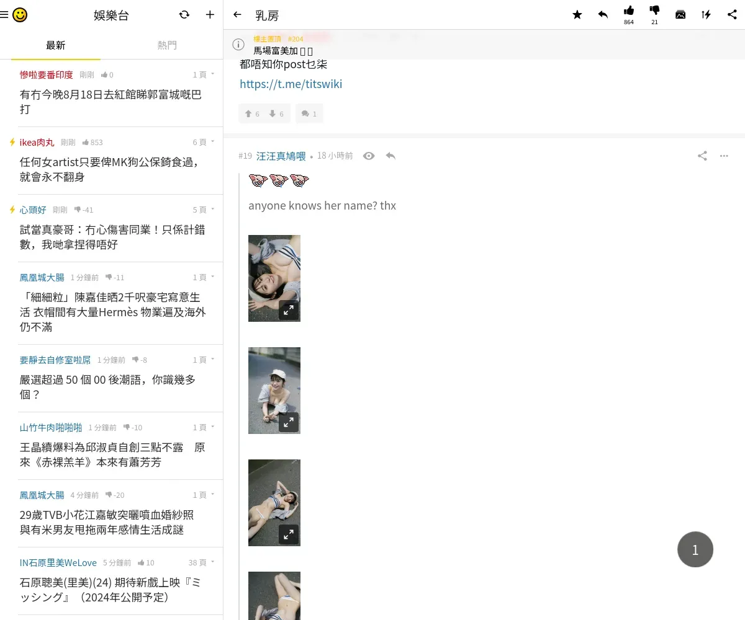Open the third photo thumbnail lying on road
Screen dimensions: 745x620
[274, 503]
